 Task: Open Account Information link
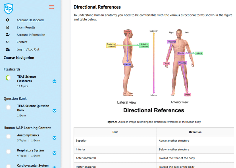31,35
